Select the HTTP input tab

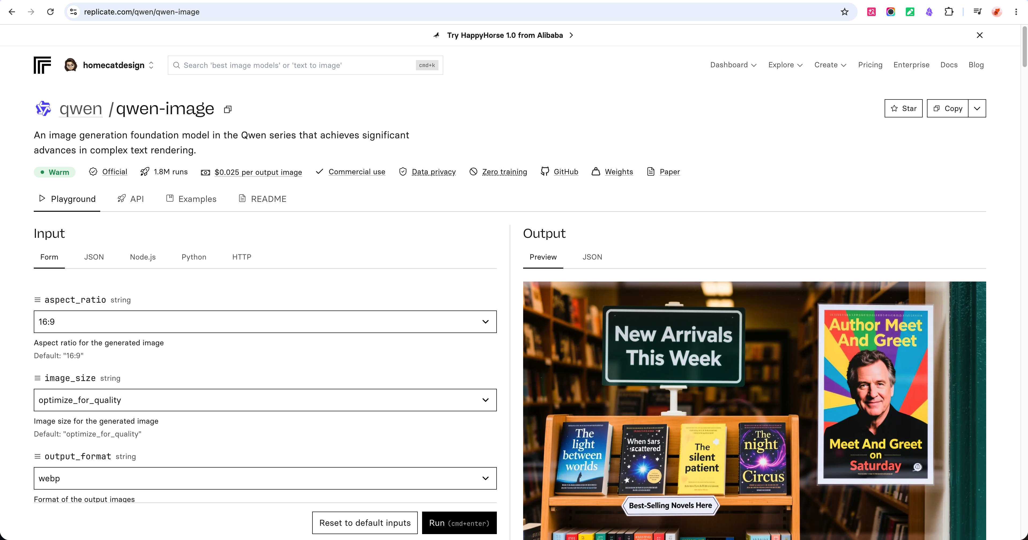click(241, 257)
